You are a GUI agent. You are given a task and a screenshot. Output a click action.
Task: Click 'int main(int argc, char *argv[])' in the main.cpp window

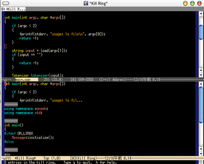click(x=35, y=18)
